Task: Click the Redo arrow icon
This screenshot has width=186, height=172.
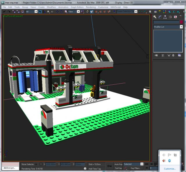Action: click(9, 12)
